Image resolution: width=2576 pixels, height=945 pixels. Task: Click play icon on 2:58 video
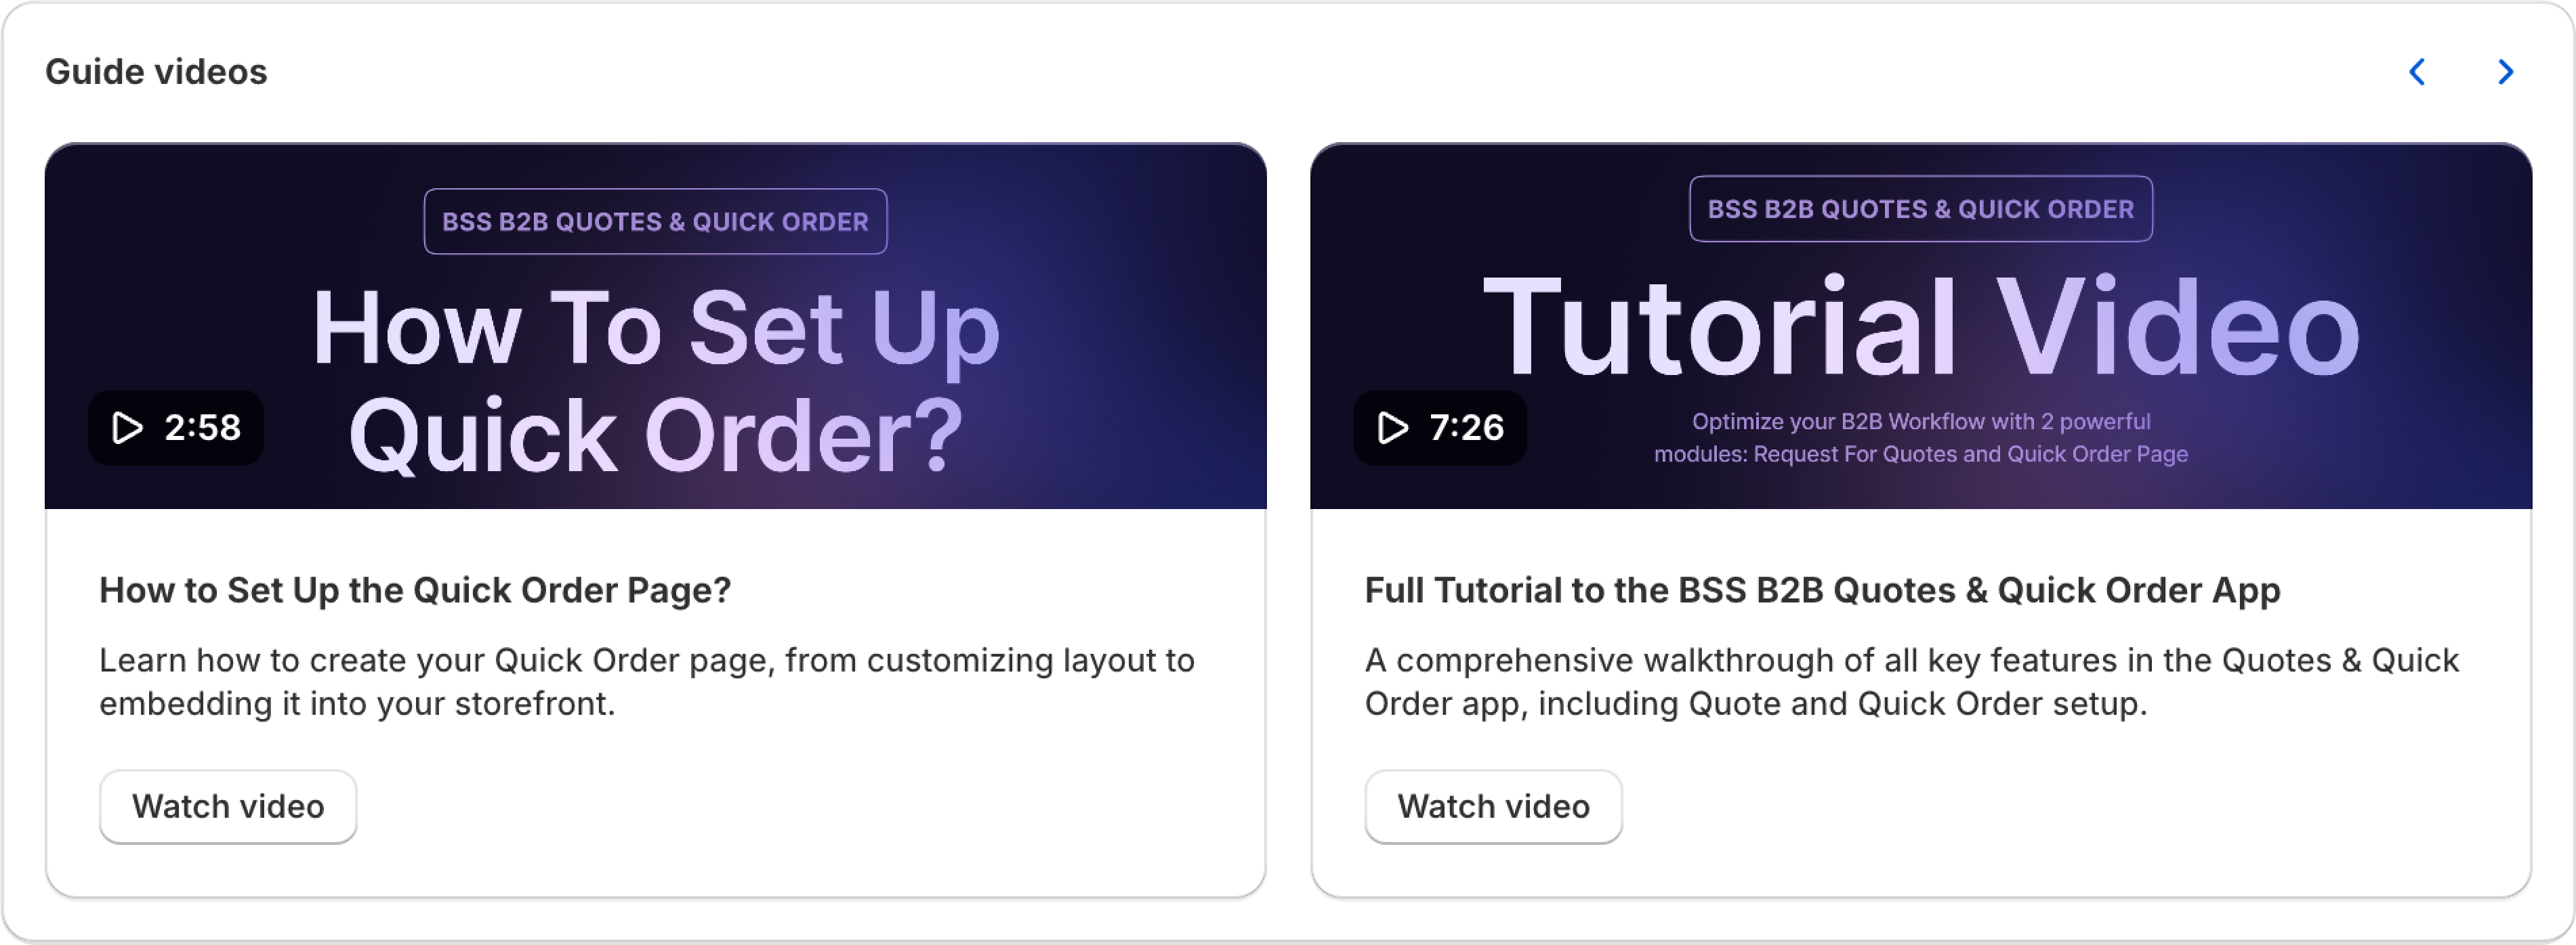click(127, 428)
